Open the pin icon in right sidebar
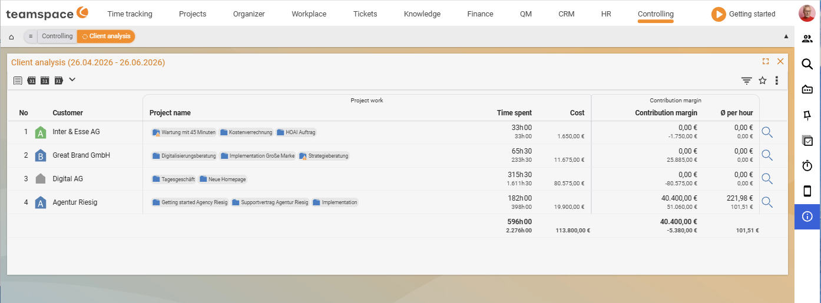 pyautogui.click(x=807, y=115)
